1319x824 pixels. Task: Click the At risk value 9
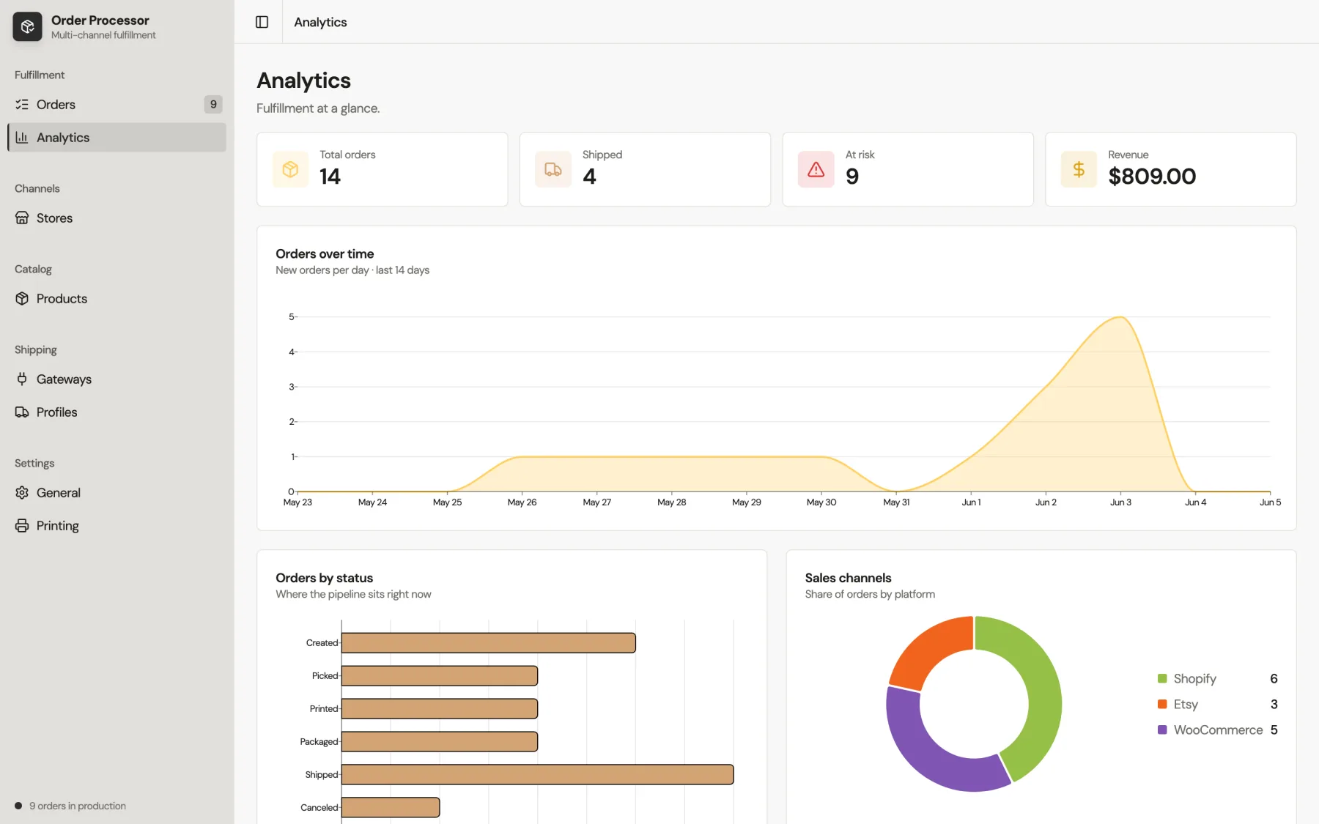pos(852,177)
